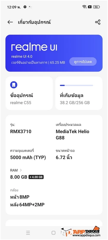Tap the realme UI 4.0 banner
The image size is (108, 240).
point(54,53)
